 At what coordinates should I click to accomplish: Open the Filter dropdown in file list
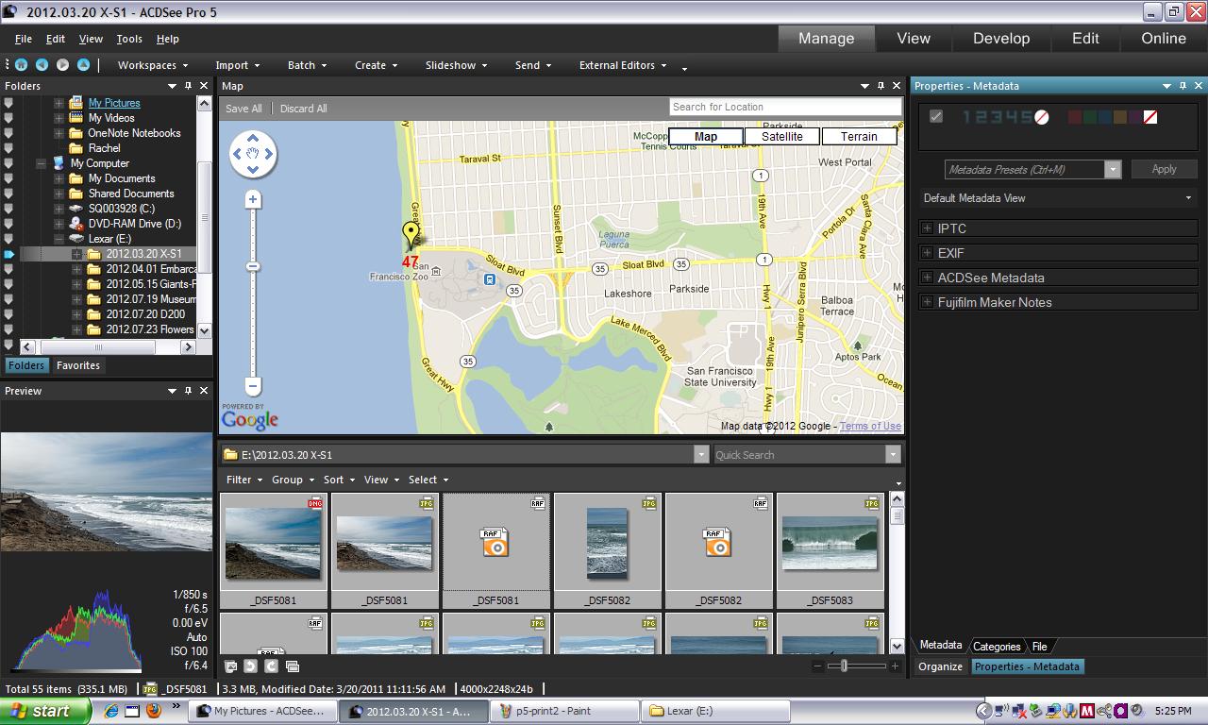(x=243, y=480)
